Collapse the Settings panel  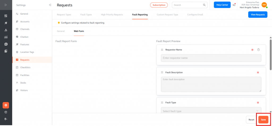(x=50, y=5)
